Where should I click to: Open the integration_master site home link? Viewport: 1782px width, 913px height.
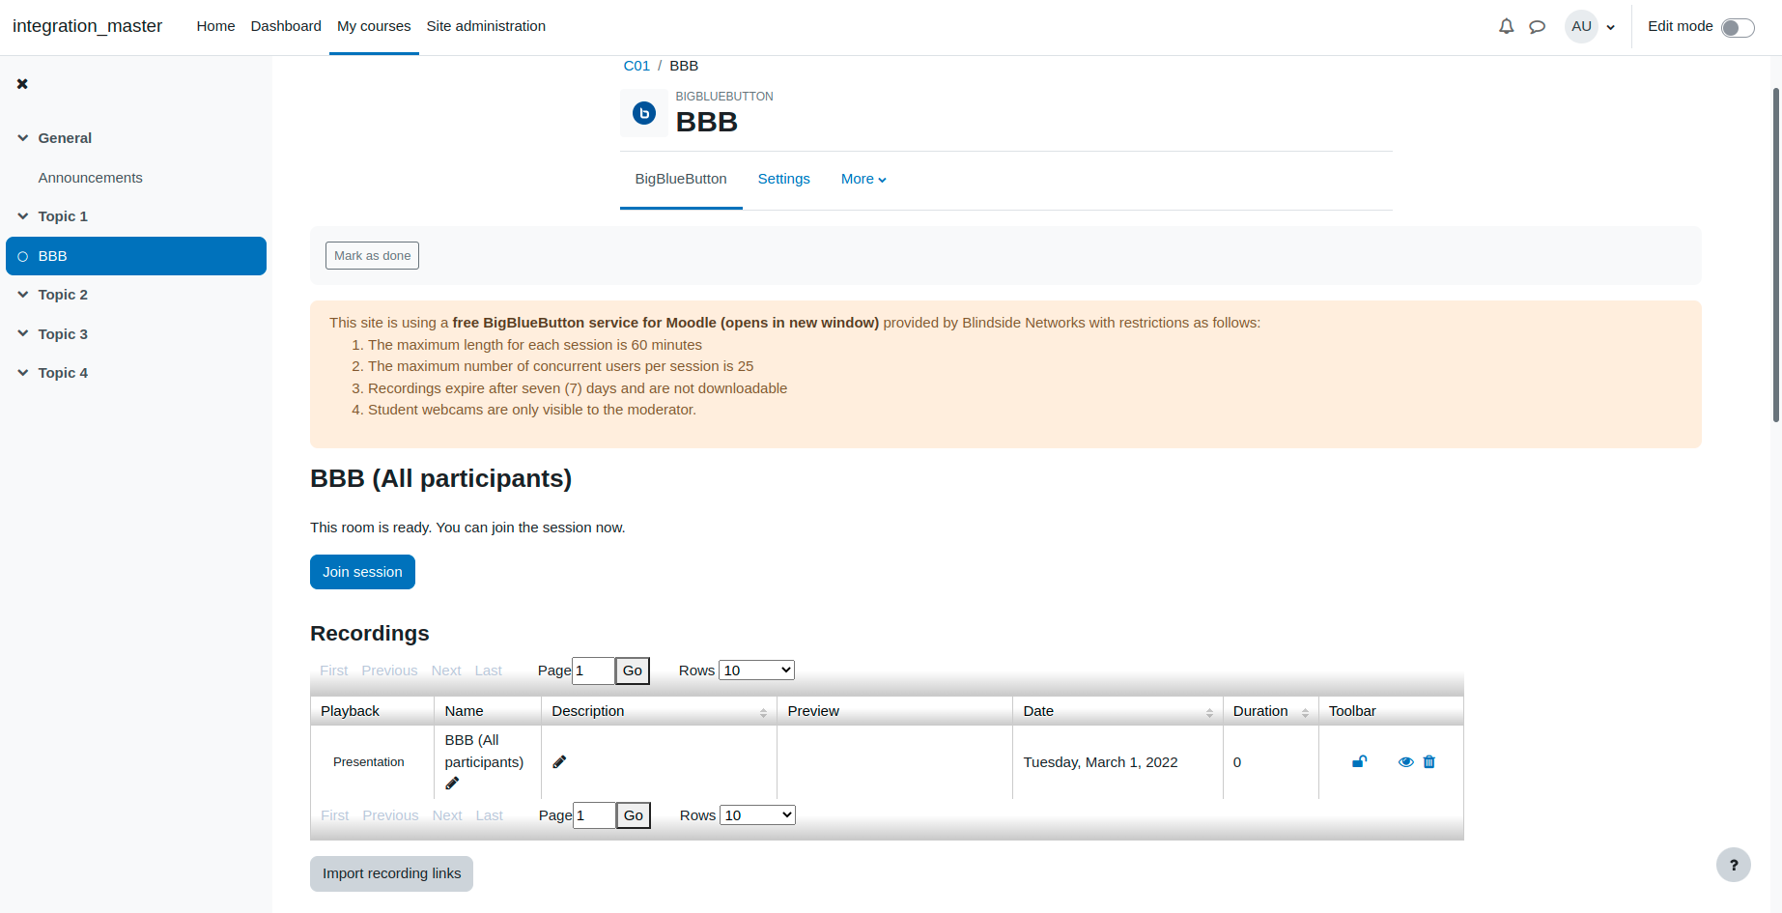[x=87, y=26]
